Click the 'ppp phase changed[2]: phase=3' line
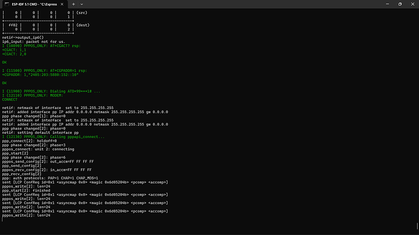The width and height of the screenshot is (419, 235). point(33,145)
